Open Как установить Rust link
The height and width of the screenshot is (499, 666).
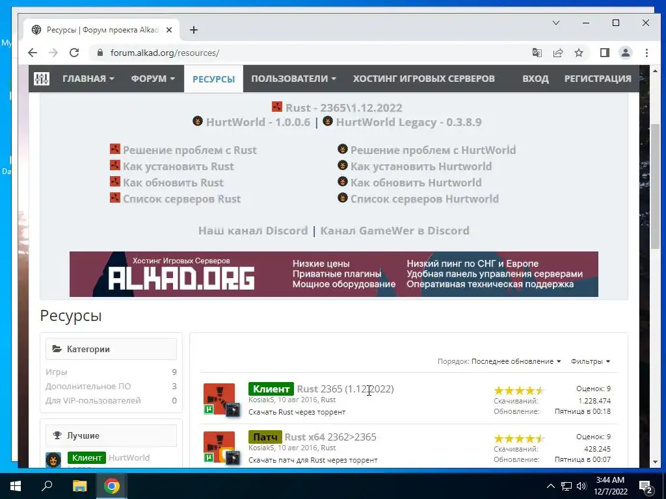coord(178,166)
